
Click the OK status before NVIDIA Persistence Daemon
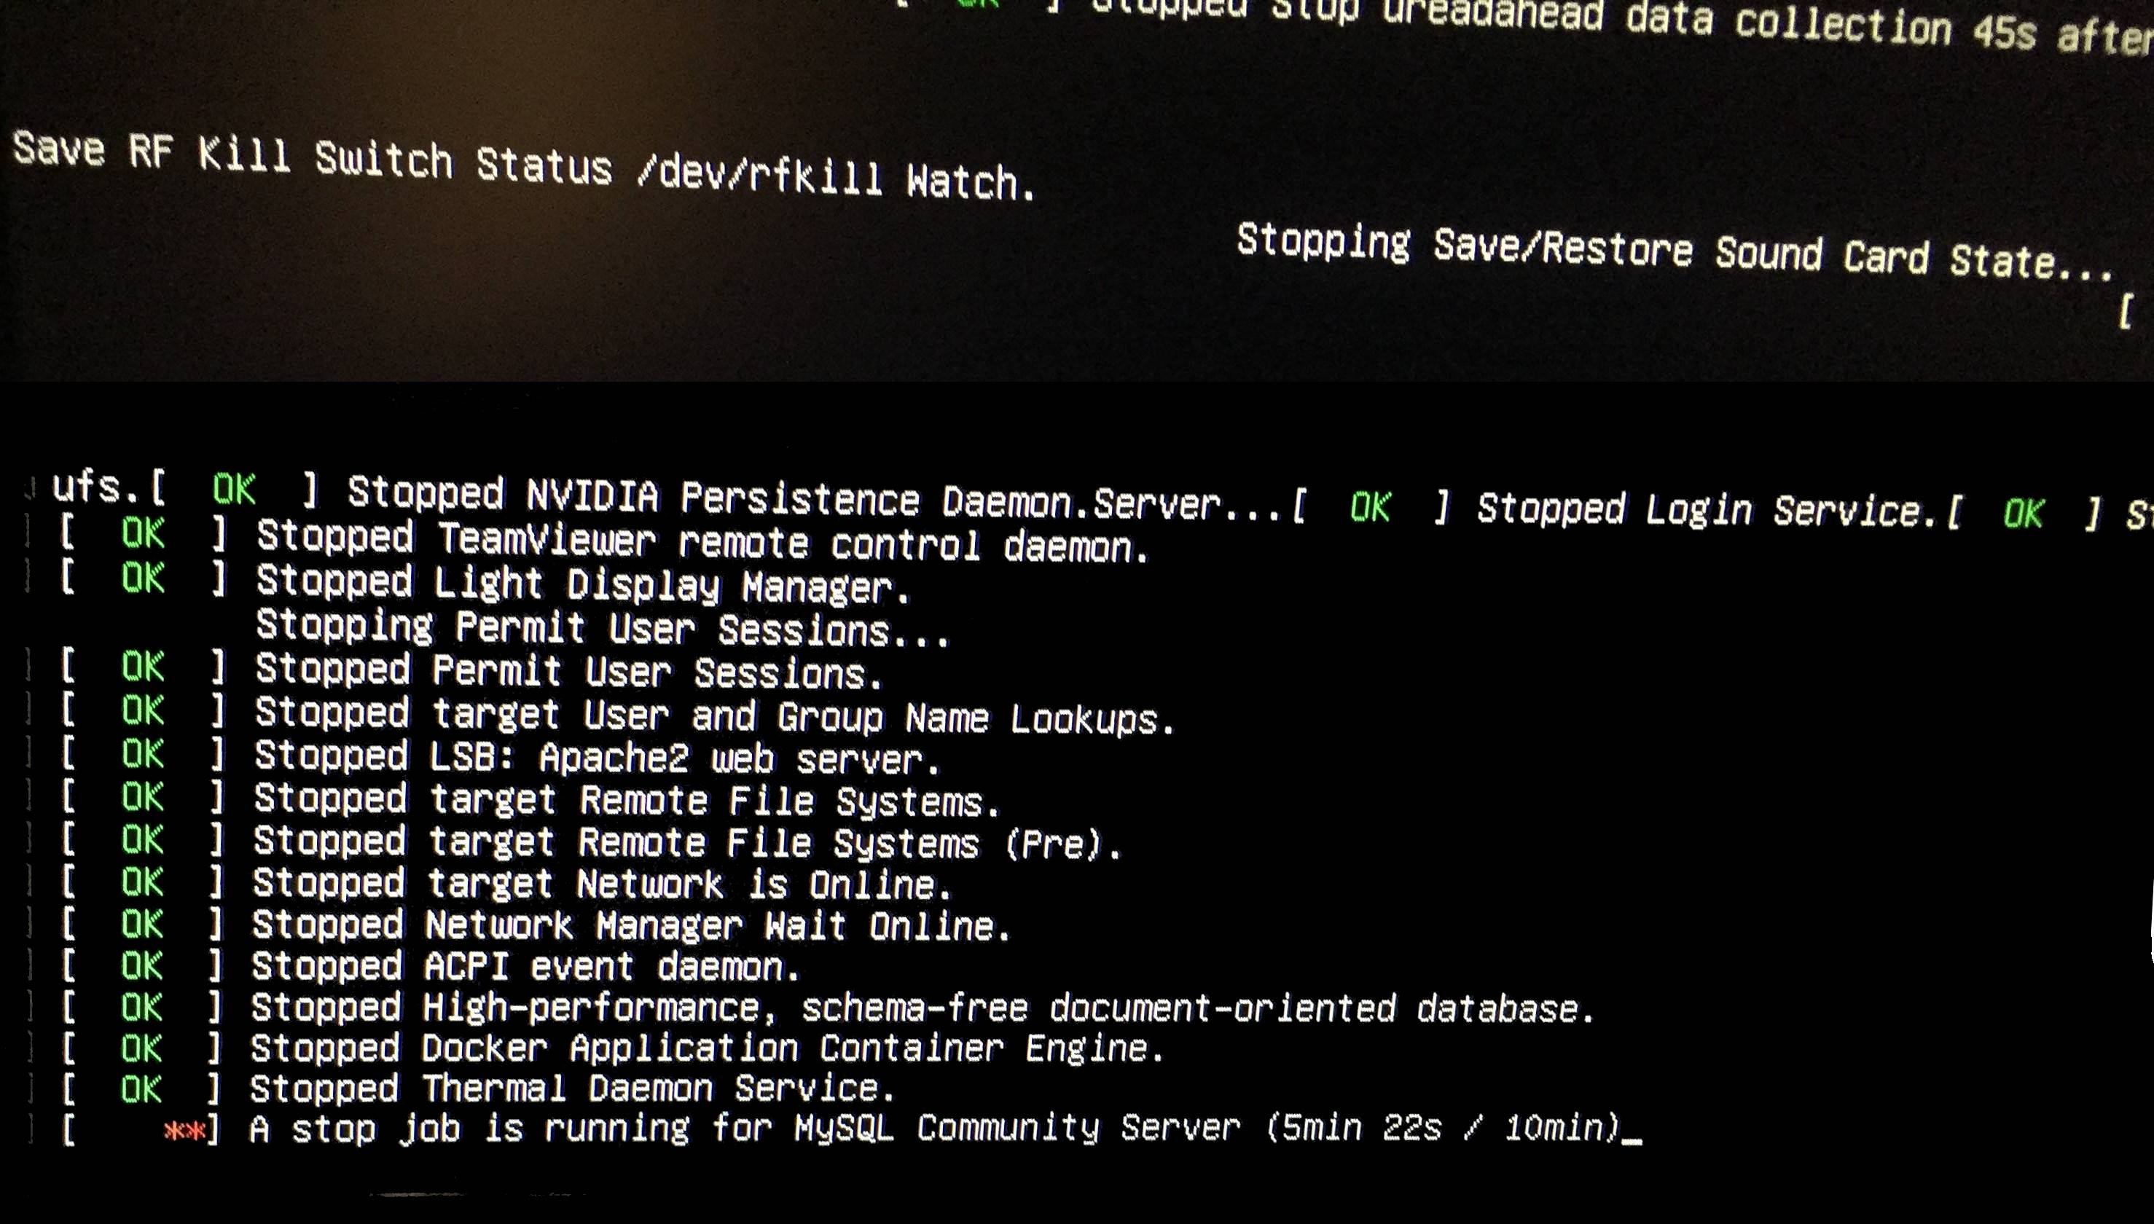234,488
